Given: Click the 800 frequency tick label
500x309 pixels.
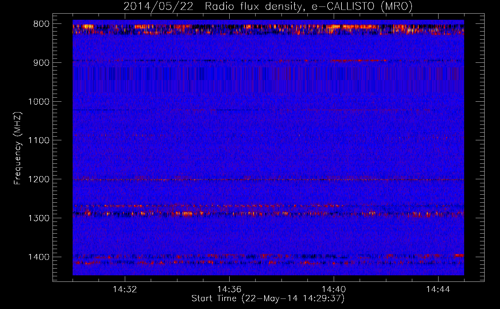Looking at the screenshot, I should [x=41, y=24].
